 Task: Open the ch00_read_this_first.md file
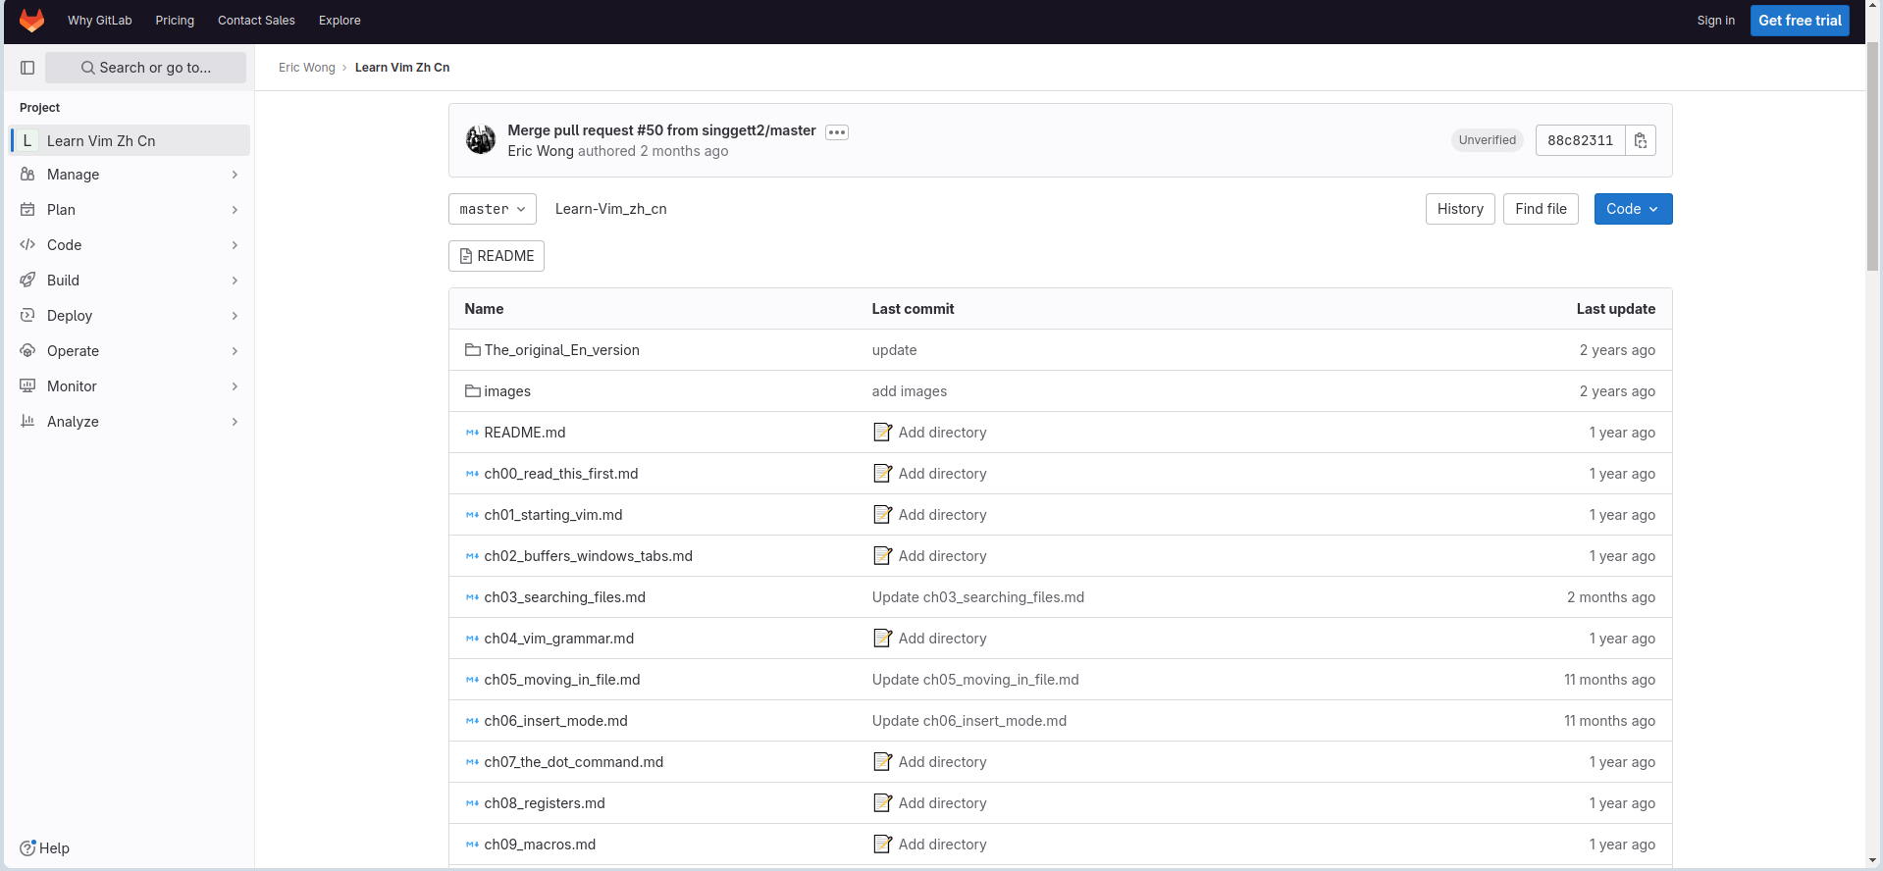click(561, 474)
